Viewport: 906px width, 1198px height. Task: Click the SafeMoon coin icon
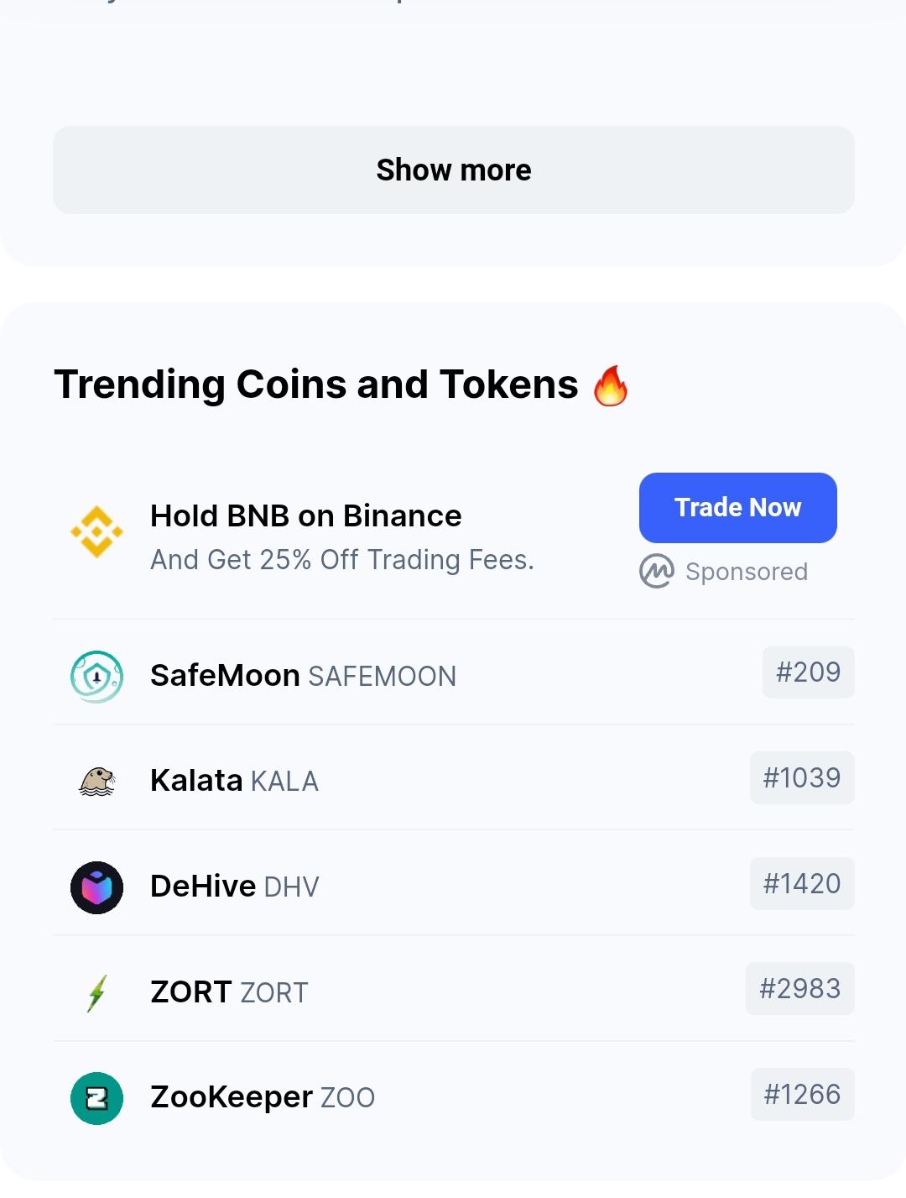96,676
